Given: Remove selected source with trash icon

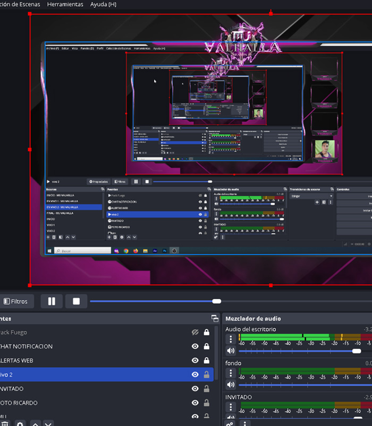Looking at the screenshot, I should tap(5, 424).
